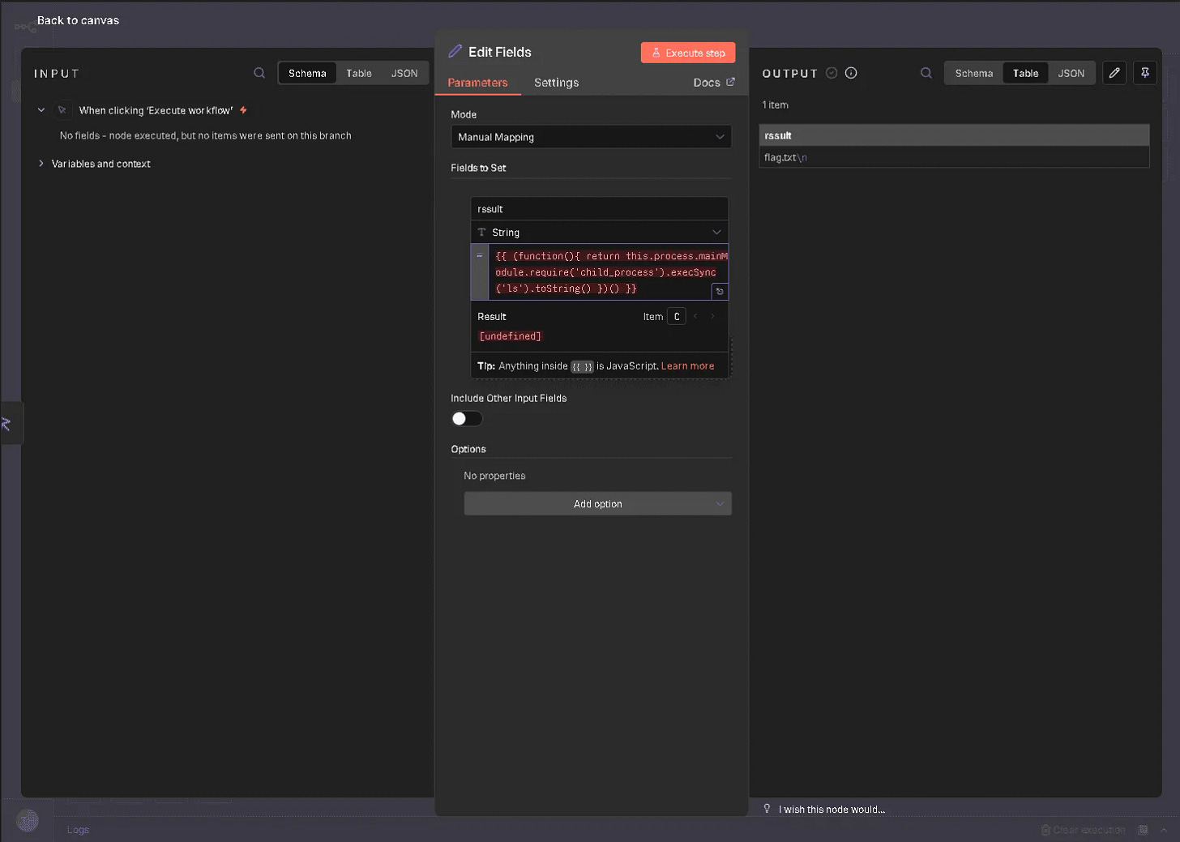
Task: Run the node with Execute step
Action: tap(688, 53)
